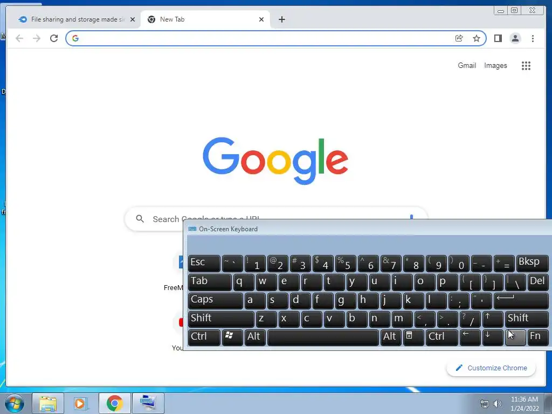The height and width of the screenshot is (414, 552).
Task: Click the Bksp key on On-Screen Keyboard
Action: click(x=532, y=263)
